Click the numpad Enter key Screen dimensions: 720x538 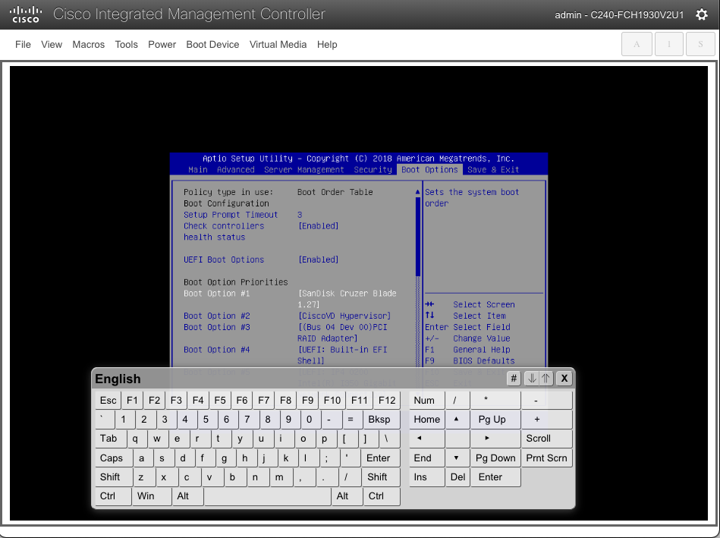tap(495, 477)
